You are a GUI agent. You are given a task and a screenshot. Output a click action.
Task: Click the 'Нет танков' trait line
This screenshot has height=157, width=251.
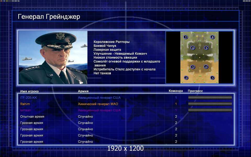click(102, 73)
